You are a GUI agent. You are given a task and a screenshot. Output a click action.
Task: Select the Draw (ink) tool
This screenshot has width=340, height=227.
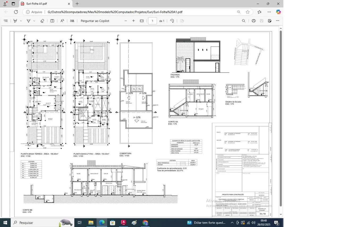pos(28,20)
